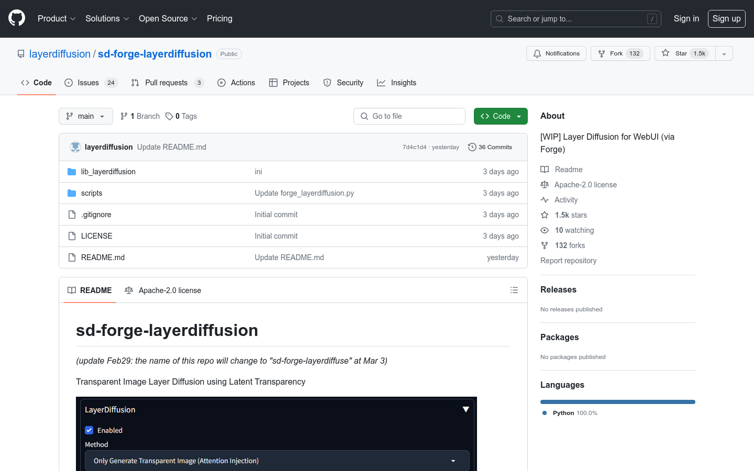Click the GitHub logo icon
754x471 pixels.
tap(17, 18)
